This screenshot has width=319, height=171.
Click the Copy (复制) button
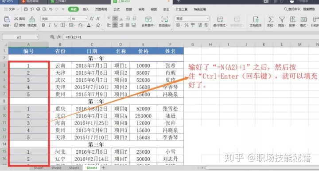pos(19,25)
